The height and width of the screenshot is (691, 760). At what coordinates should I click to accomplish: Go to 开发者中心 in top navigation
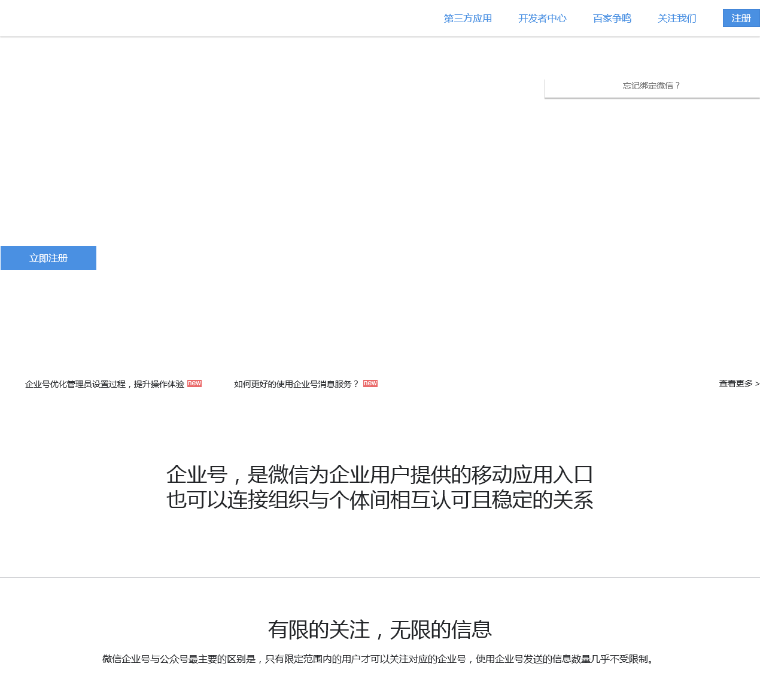pos(542,19)
